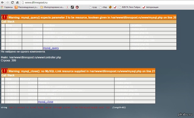
Task: Open the Рекомендуемые уз... bookmark
Action: coord(26,7)
